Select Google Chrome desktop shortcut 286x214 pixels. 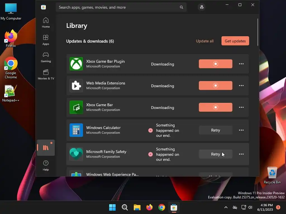(11, 68)
